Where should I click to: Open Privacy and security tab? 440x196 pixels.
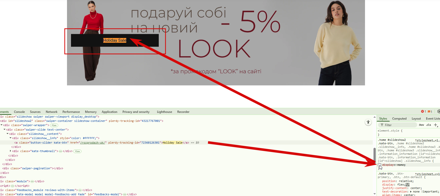tap(136, 112)
